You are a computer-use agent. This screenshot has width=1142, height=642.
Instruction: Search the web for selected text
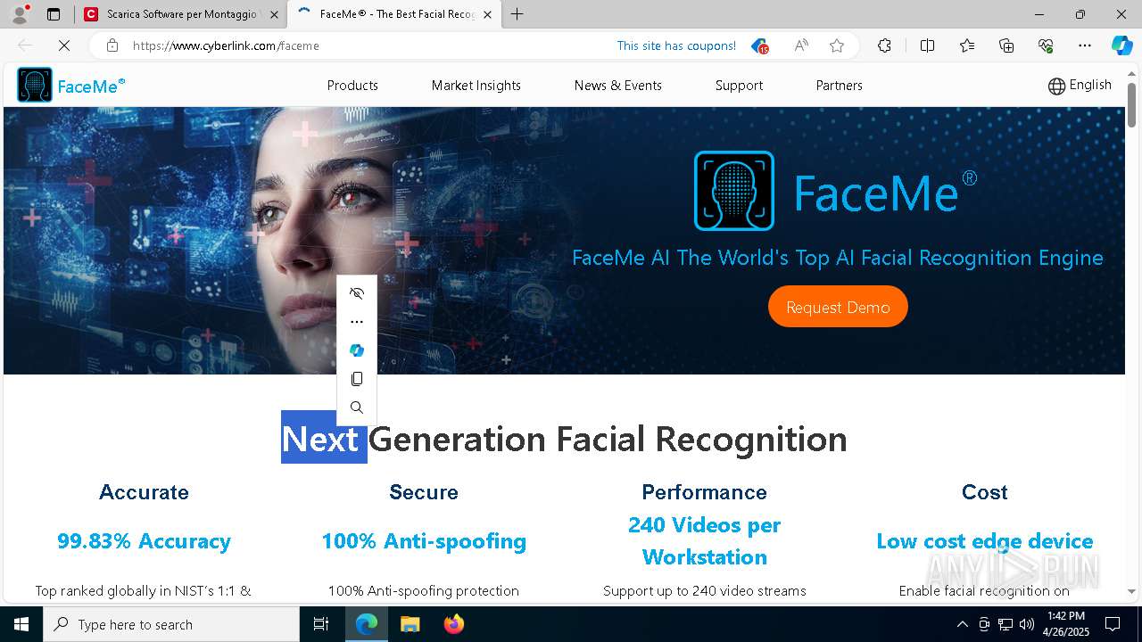[357, 407]
